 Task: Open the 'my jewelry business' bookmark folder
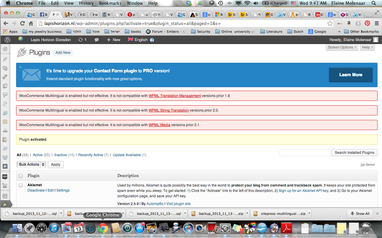(42, 32)
